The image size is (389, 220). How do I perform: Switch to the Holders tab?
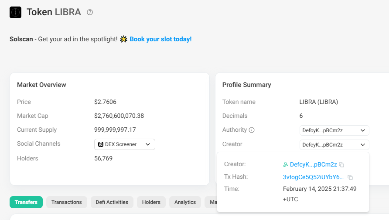click(151, 202)
